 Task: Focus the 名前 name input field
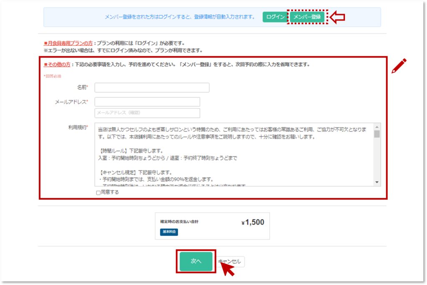152,87
